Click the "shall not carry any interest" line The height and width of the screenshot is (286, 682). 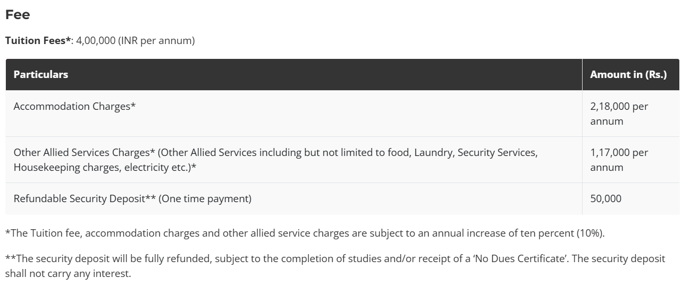point(68,274)
